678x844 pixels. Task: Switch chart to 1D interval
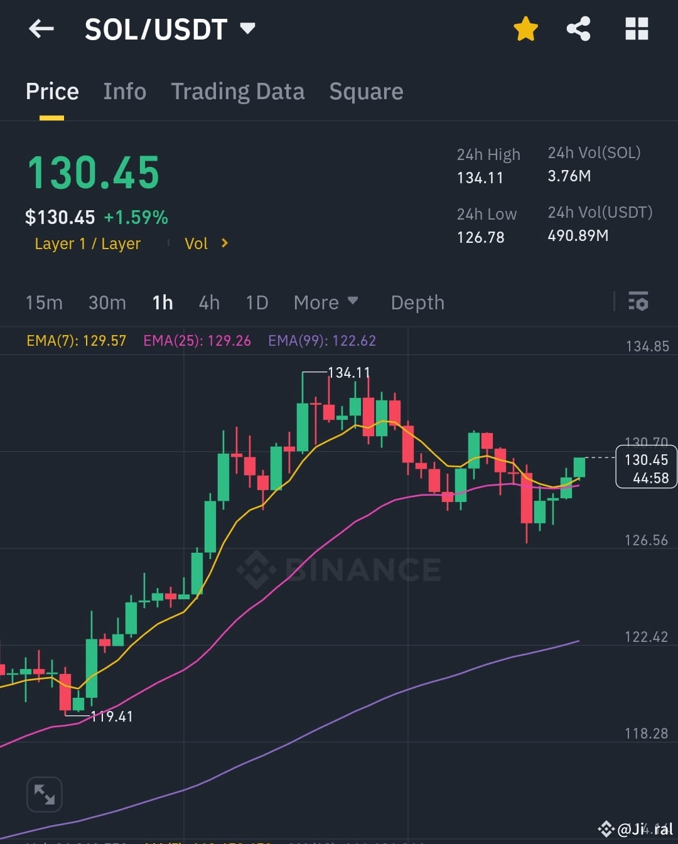pos(256,302)
